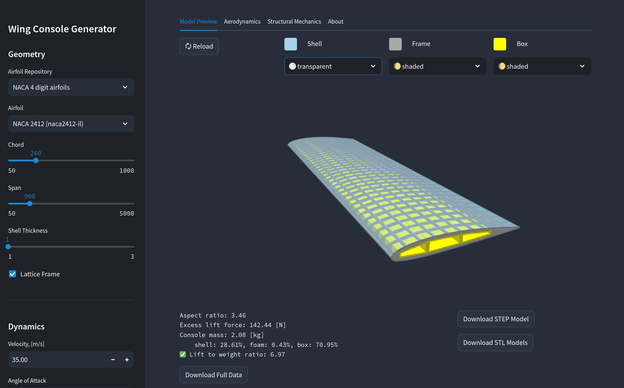Click Download STL Models button
Viewport: 624px width, 388px height.
[495, 343]
